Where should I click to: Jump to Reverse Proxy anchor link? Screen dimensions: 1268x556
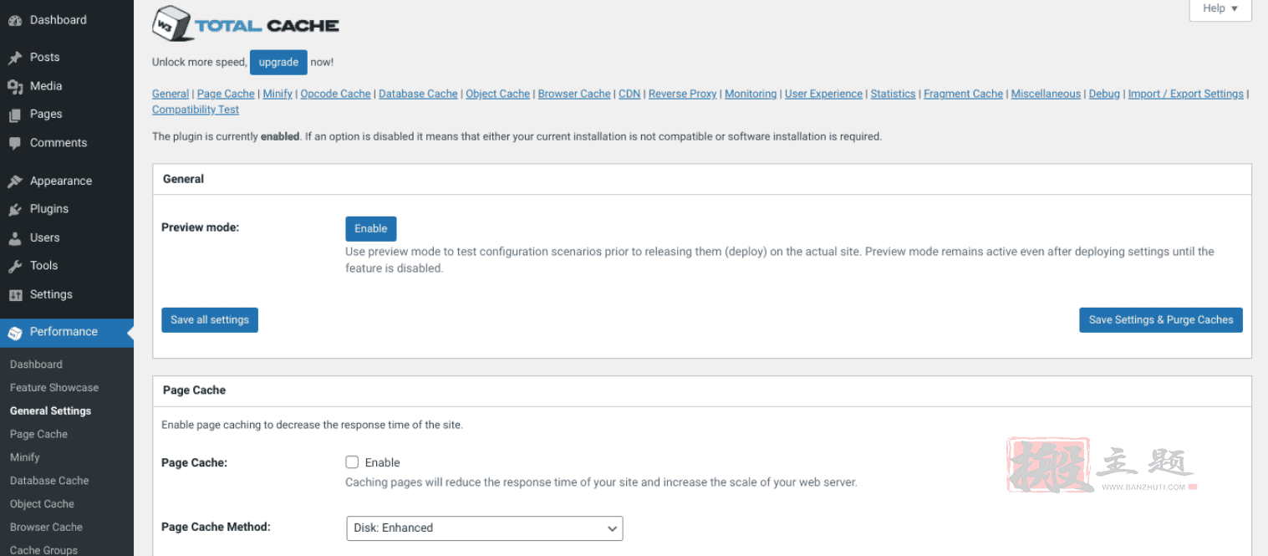click(x=682, y=94)
